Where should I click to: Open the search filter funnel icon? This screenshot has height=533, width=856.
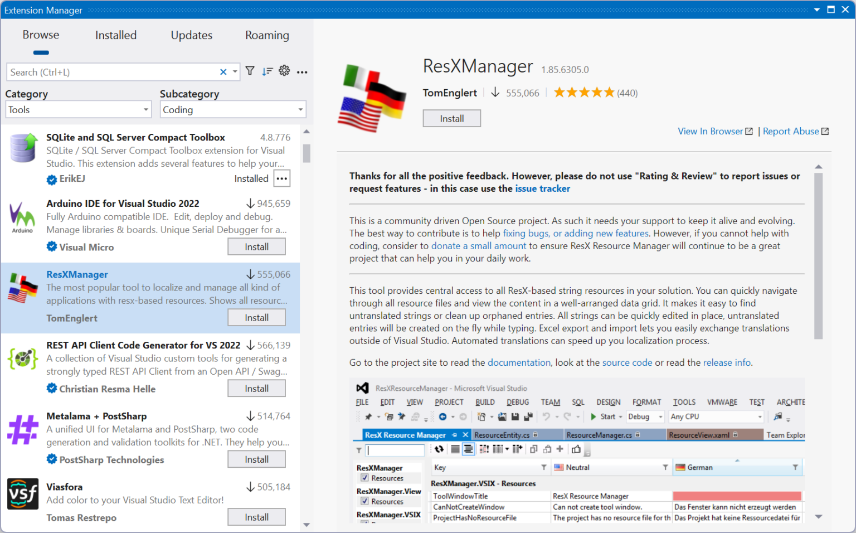pyautogui.click(x=250, y=71)
